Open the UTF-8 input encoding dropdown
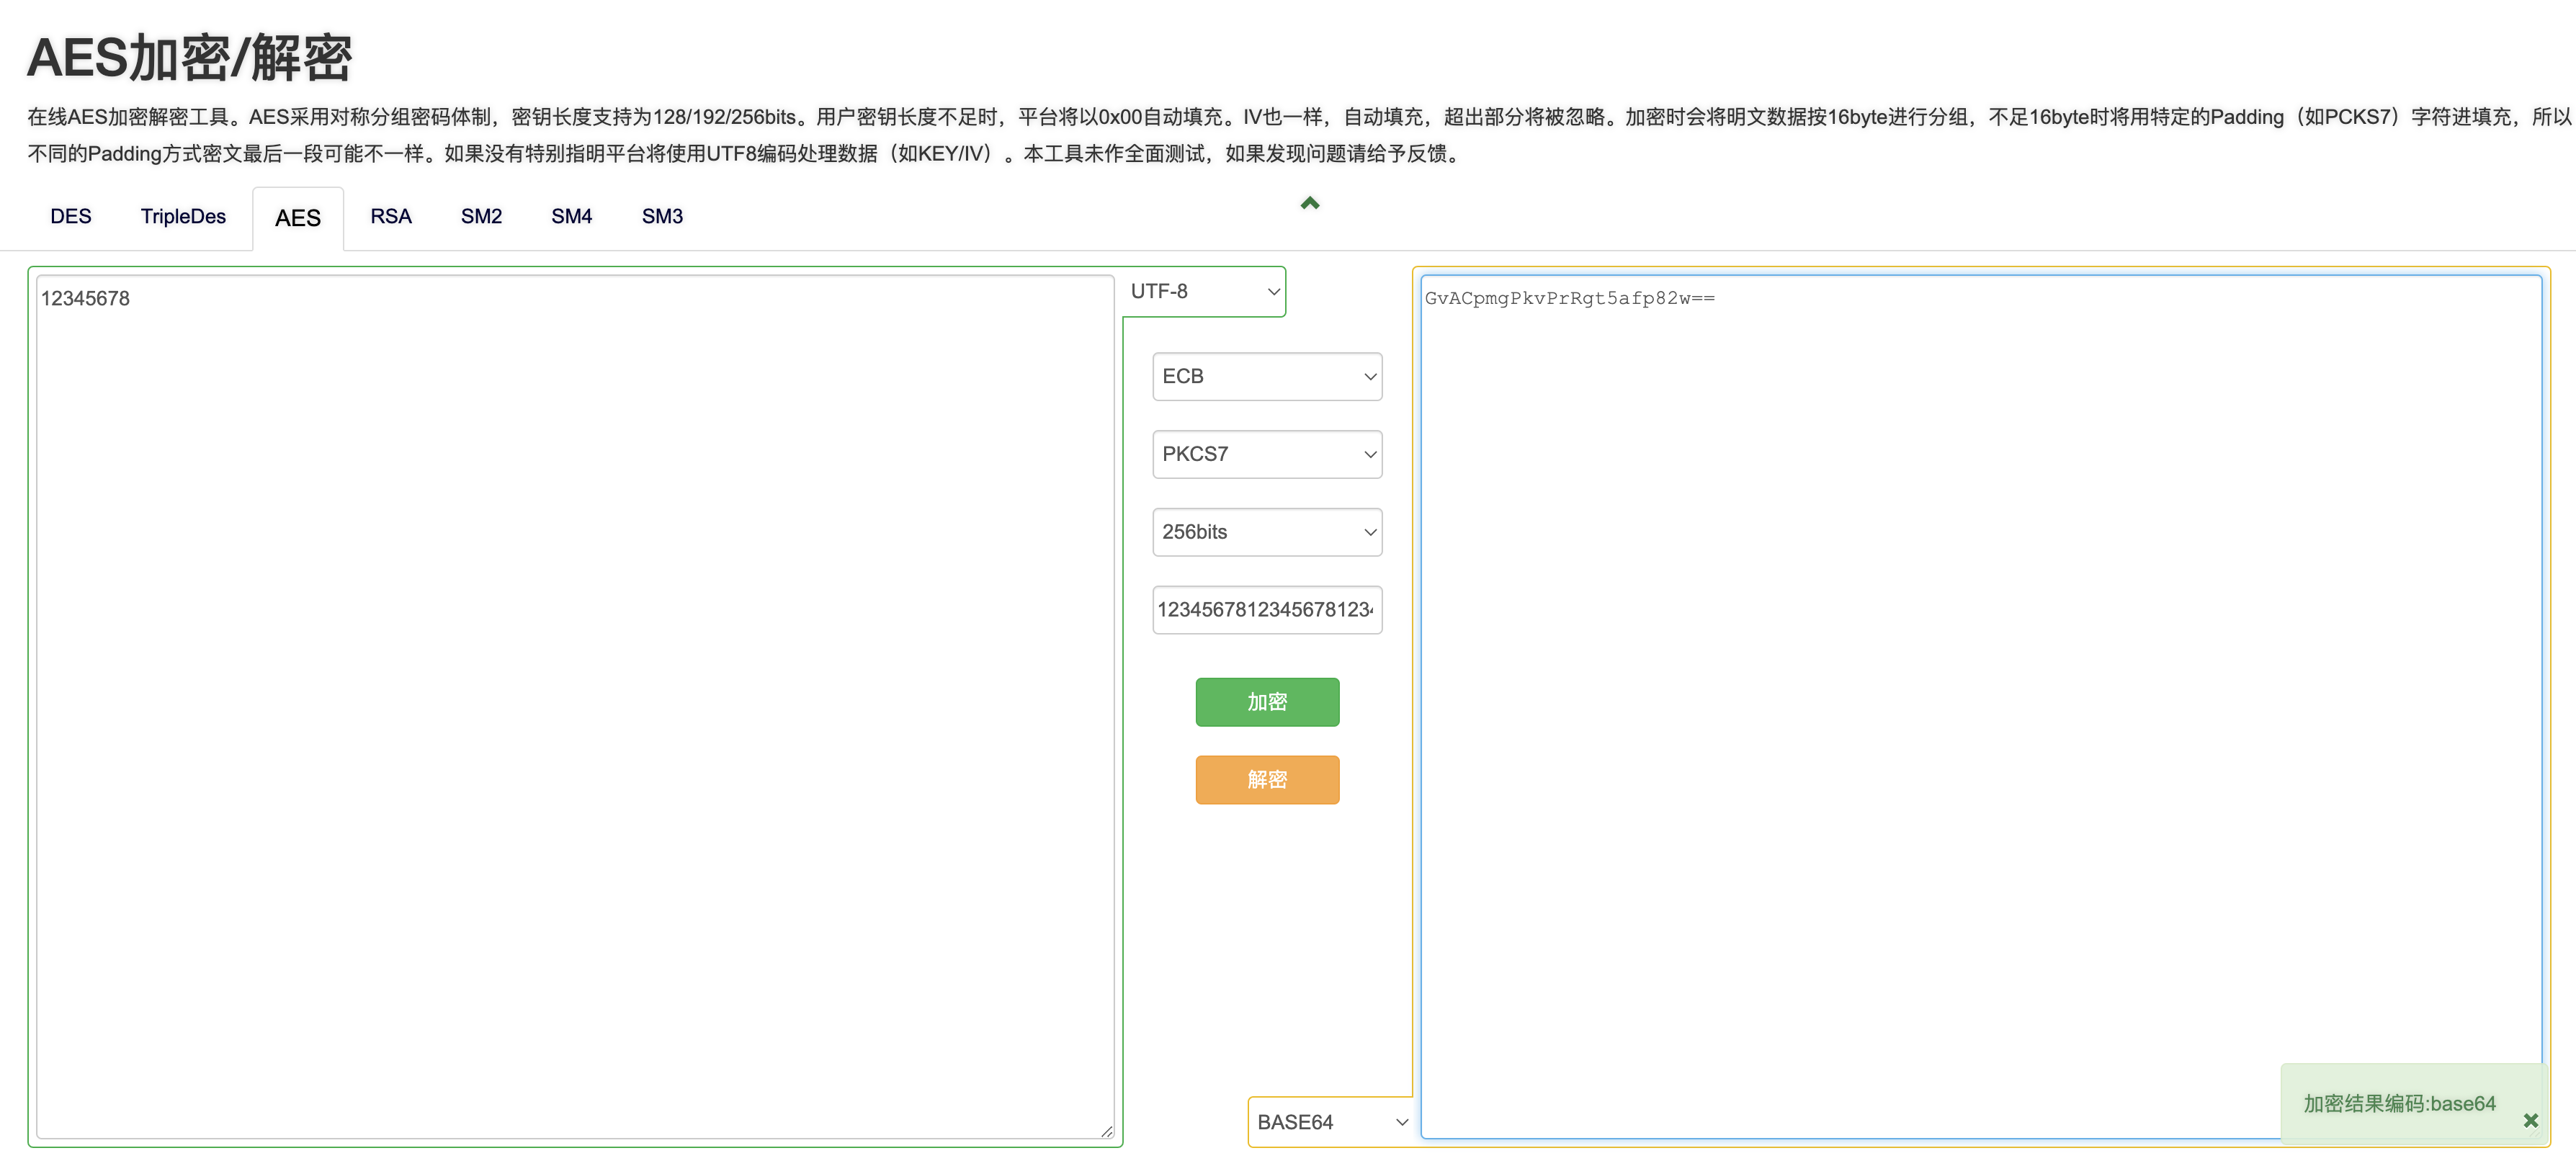Image resolution: width=2576 pixels, height=1161 pixels. click(x=1203, y=291)
